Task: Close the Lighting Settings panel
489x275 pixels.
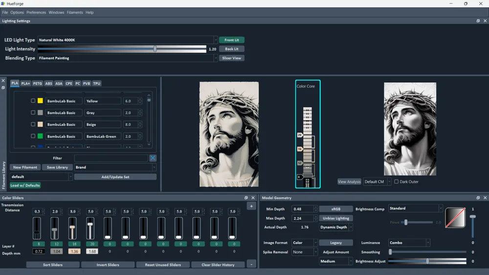Action: (485, 21)
